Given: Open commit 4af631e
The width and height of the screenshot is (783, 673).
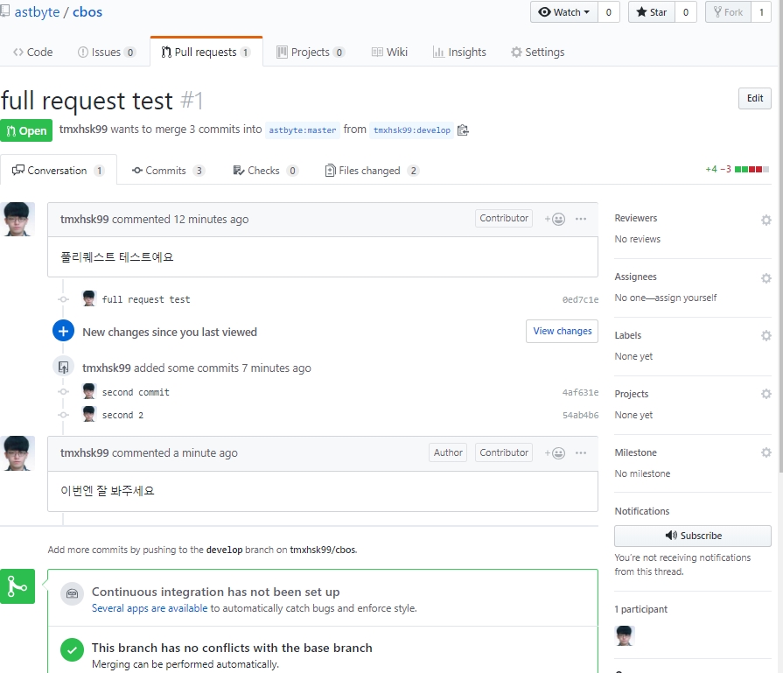Looking at the screenshot, I should point(580,392).
